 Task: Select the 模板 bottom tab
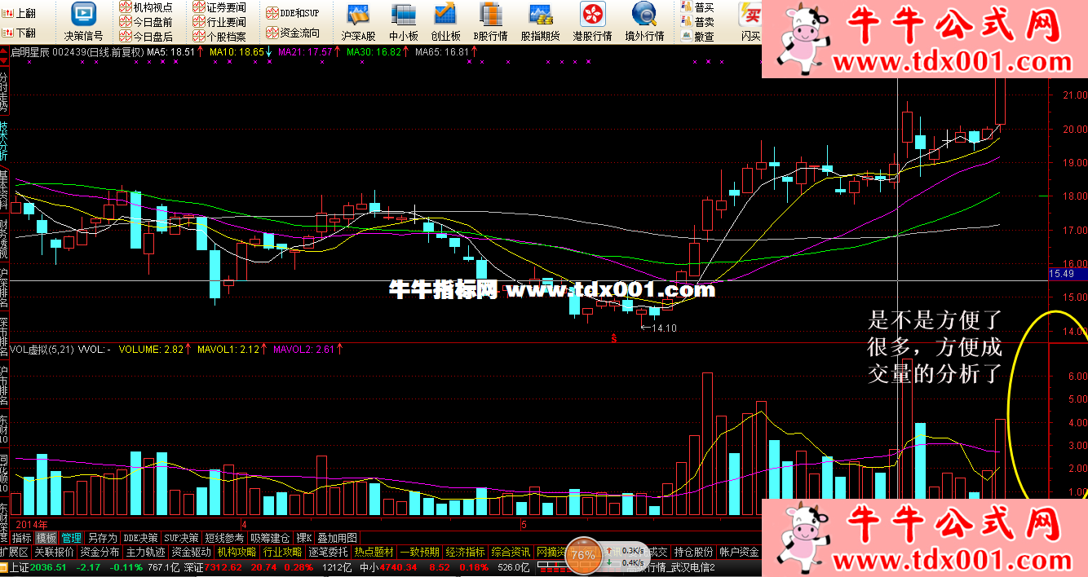point(46,538)
